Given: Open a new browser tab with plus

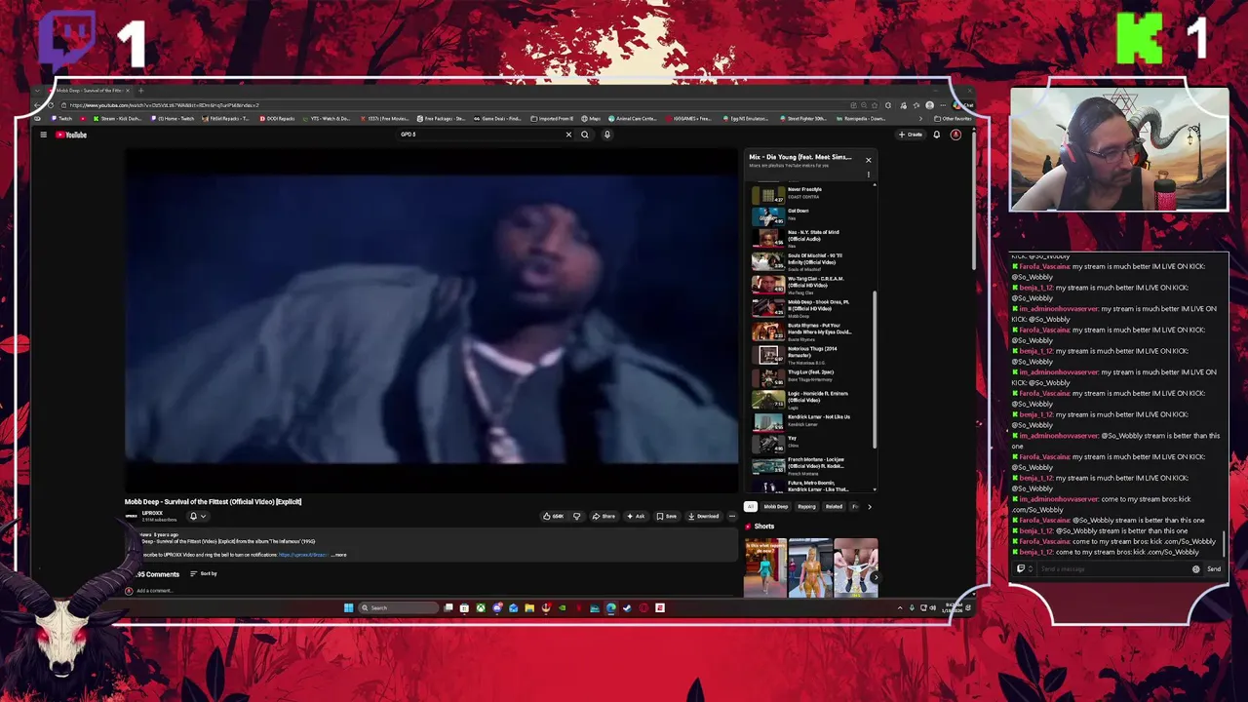Looking at the screenshot, I should 140,91.
